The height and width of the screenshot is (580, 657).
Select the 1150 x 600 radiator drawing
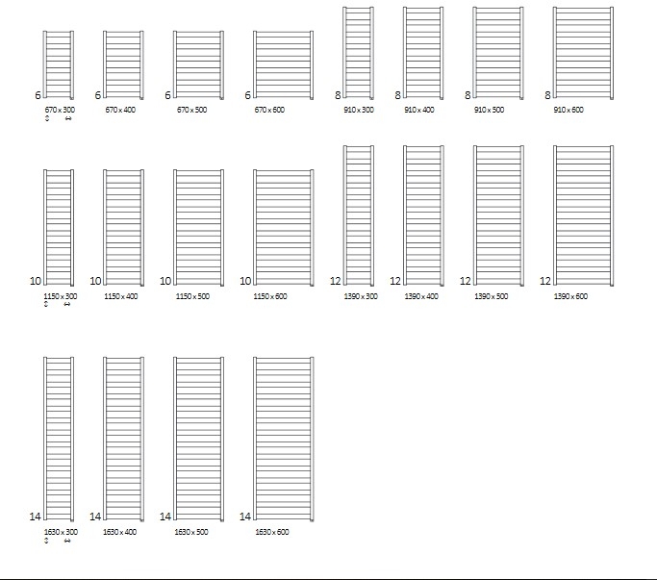tap(283, 228)
